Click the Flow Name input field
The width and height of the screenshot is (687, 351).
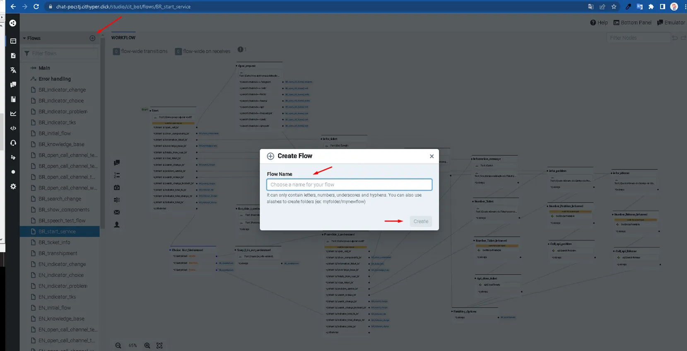(349, 184)
